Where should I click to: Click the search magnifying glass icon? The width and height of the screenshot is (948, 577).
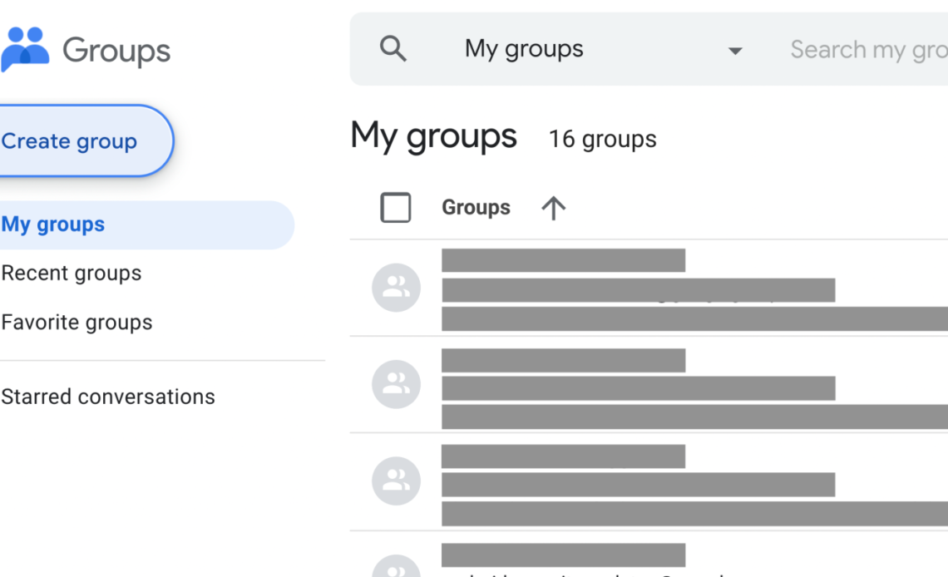click(x=393, y=48)
